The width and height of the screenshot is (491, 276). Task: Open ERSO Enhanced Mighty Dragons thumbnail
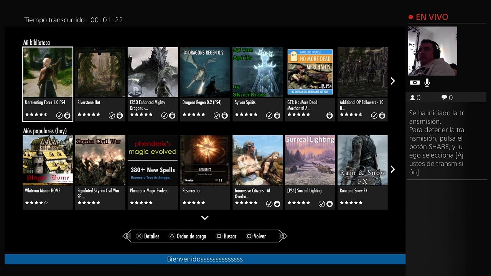click(153, 72)
